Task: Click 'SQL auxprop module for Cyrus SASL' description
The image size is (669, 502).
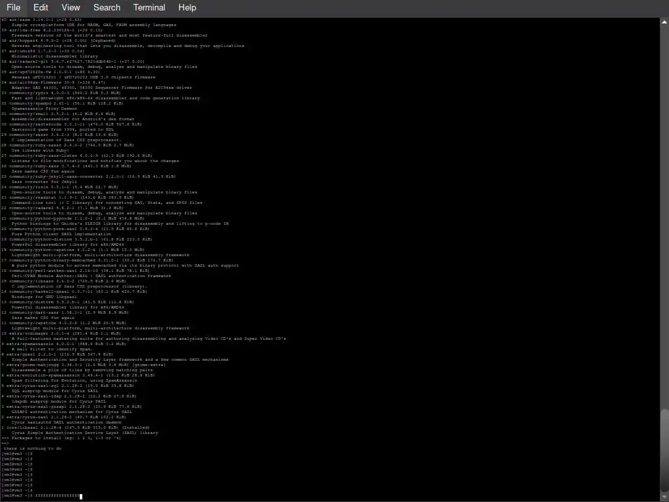Action: point(55,391)
